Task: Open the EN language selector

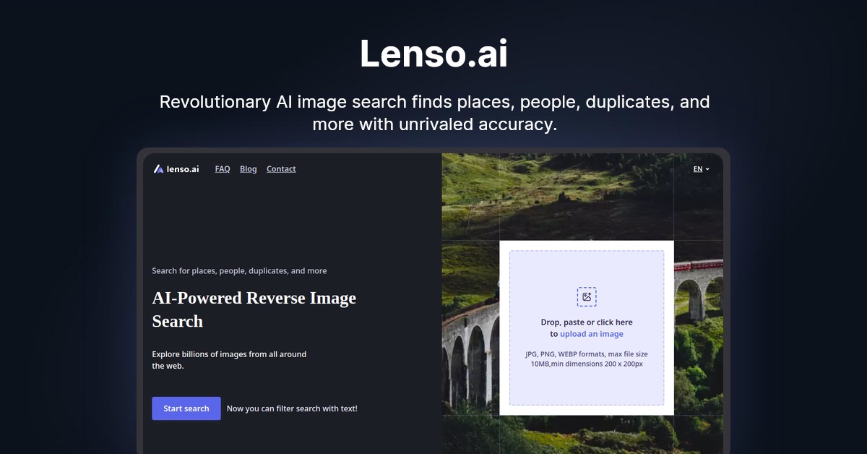Action: 701,169
